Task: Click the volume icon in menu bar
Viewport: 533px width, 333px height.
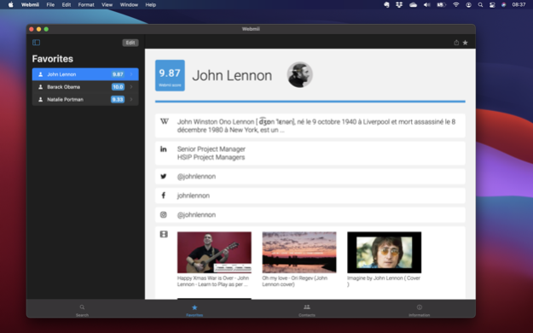Action: coord(427,5)
